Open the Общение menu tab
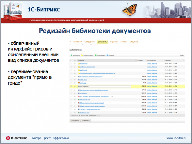Screen dimensions: 192x144 (x=134, y=42)
